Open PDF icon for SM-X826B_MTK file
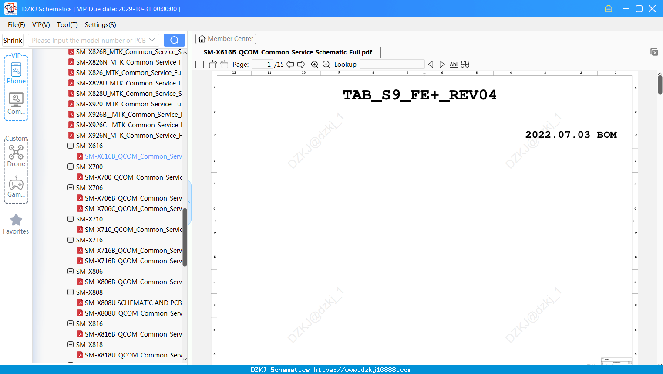 pyautogui.click(x=71, y=52)
